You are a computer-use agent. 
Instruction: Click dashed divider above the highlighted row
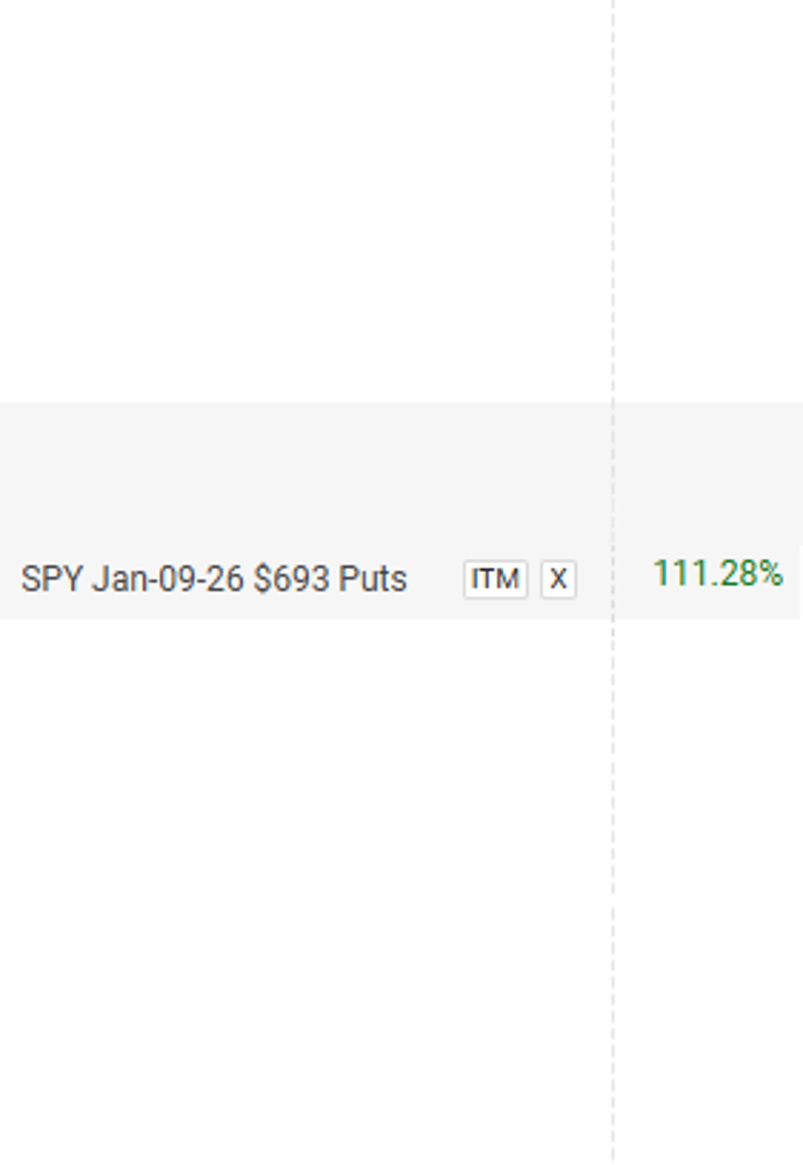[613, 201]
